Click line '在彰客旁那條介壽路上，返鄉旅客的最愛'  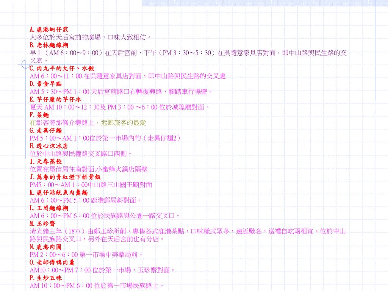click(88, 123)
